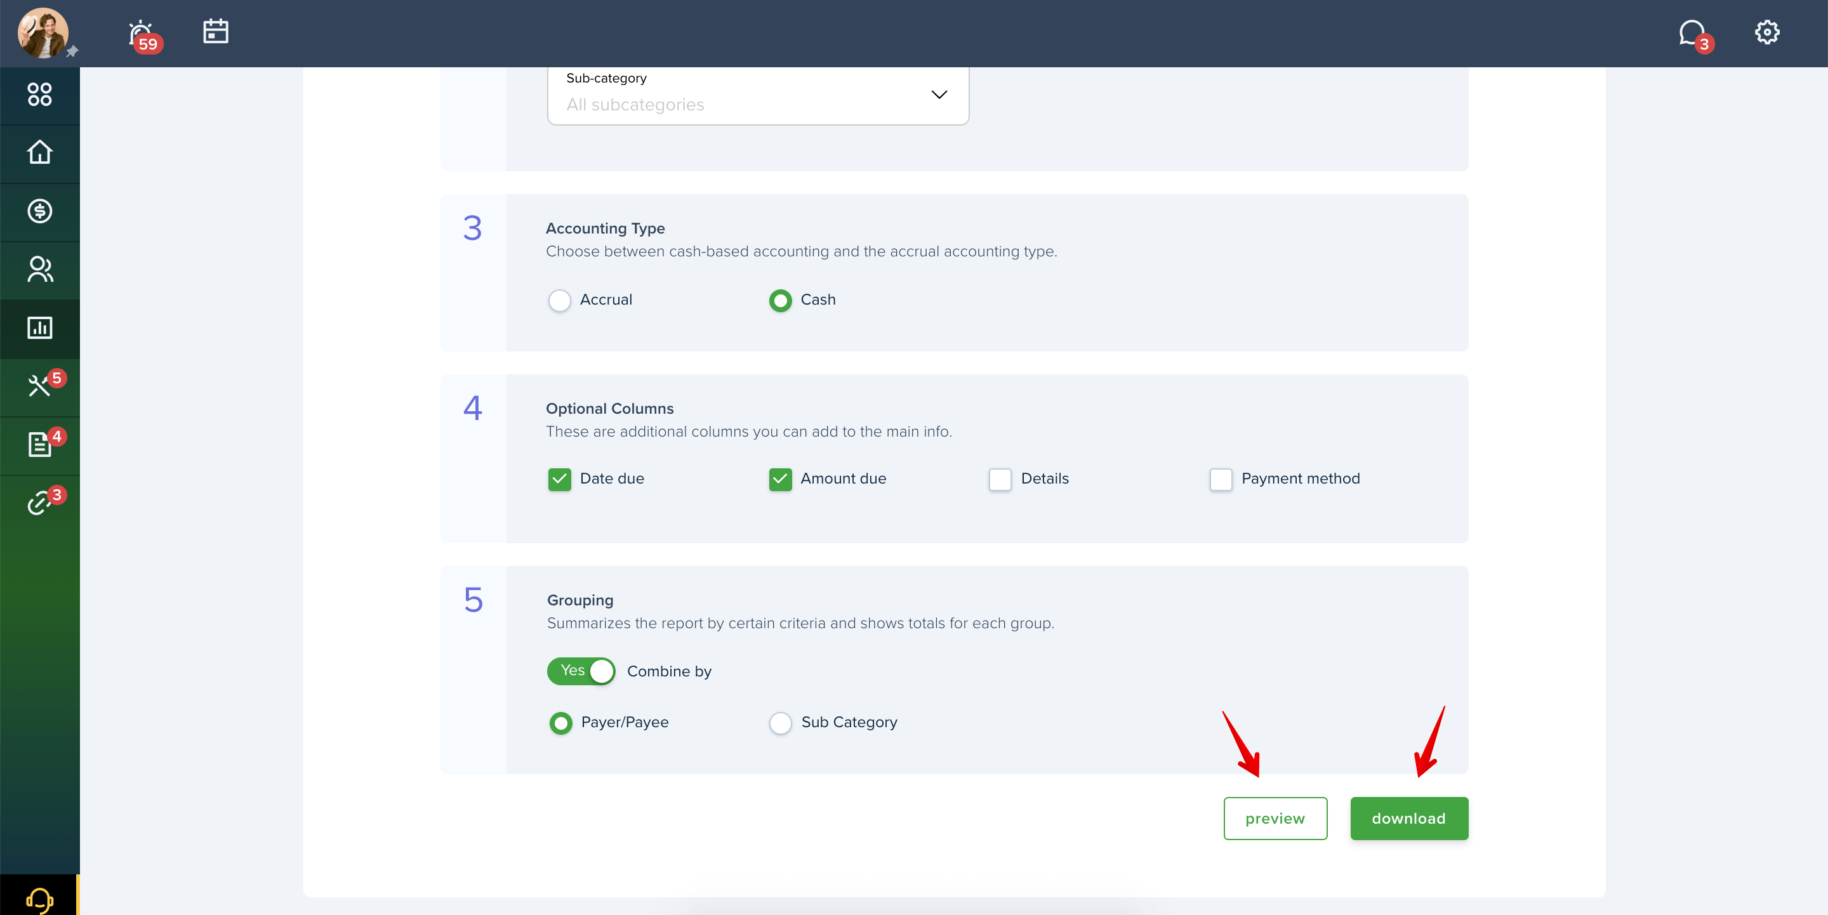1828x915 pixels.
Task: Check the Details column option
Action: [x=1000, y=480]
